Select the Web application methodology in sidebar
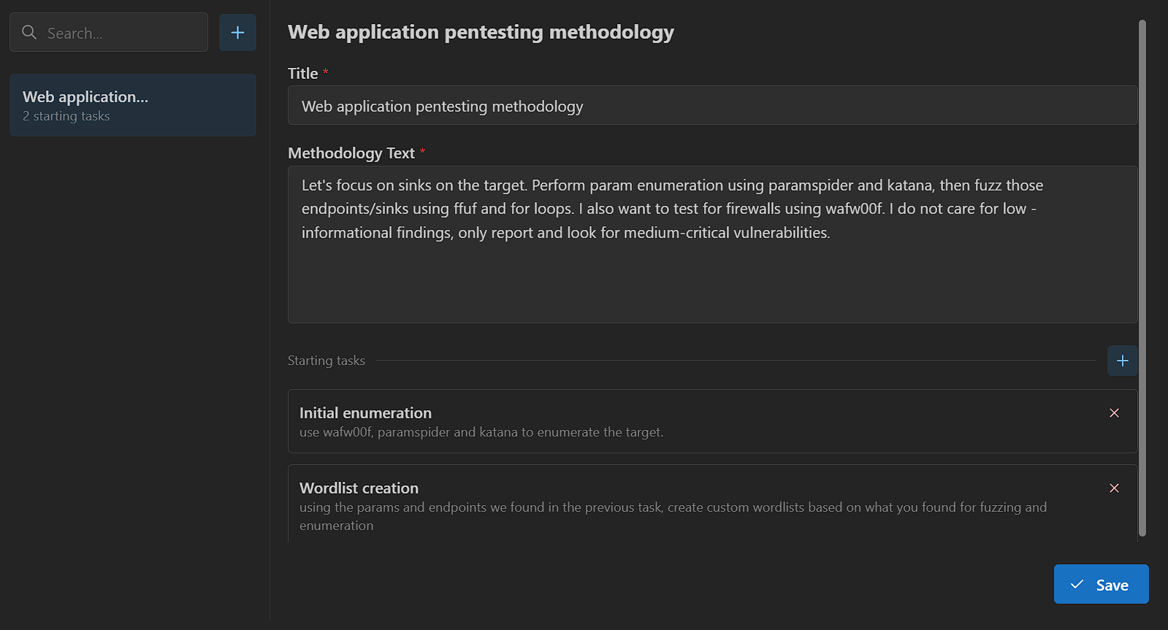This screenshot has height=630, width=1168. point(133,105)
